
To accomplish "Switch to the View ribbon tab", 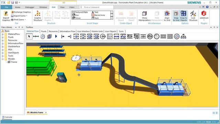I will click(x=62, y=7).
